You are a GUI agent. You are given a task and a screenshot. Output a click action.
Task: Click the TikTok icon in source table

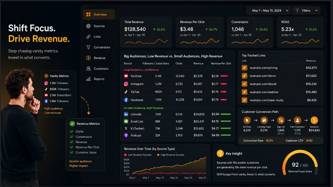click(126, 92)
